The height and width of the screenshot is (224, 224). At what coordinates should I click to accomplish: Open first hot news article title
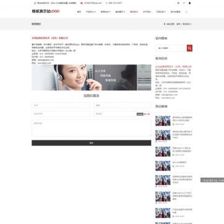tap(183, 118)
